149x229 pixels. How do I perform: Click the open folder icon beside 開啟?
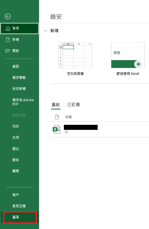tap(8, 51)
